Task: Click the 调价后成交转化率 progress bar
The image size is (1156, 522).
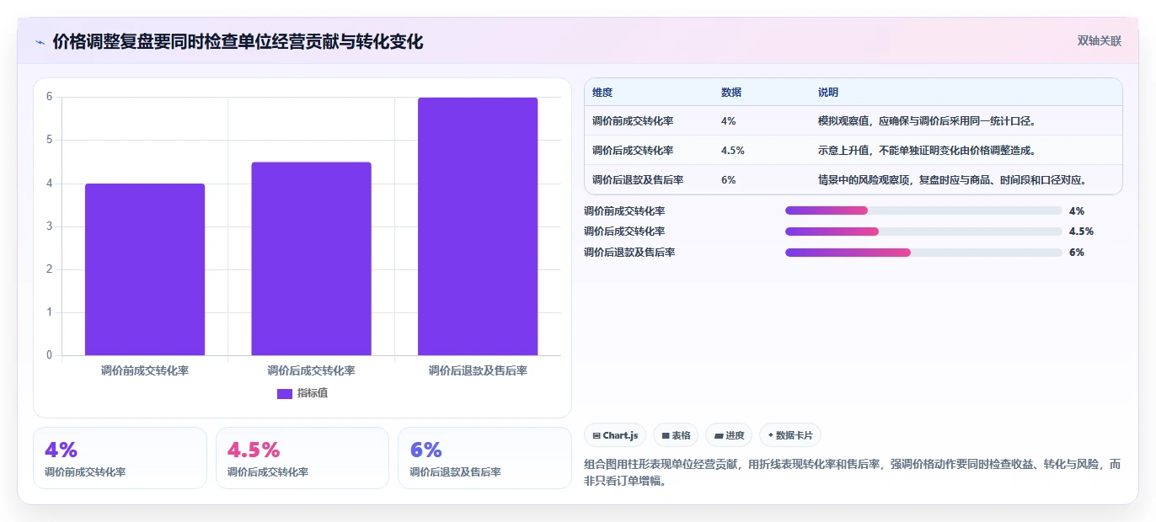Action: [x=923, y=232]
